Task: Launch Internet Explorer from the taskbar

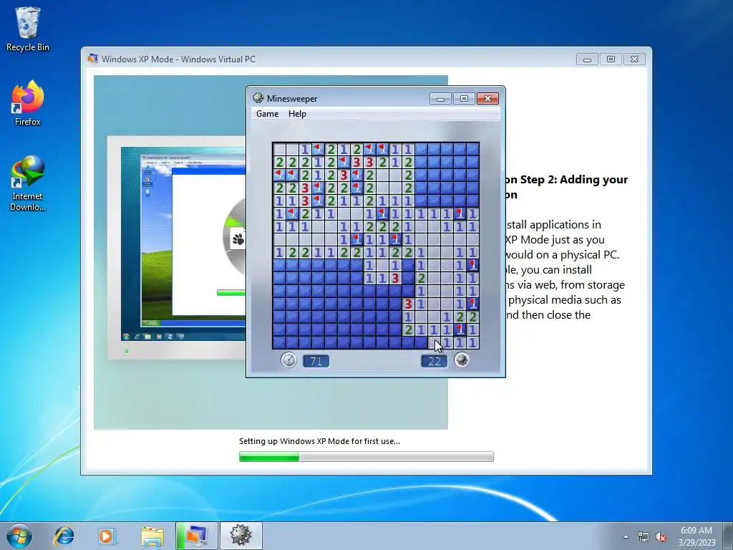Action: [64, 536]
